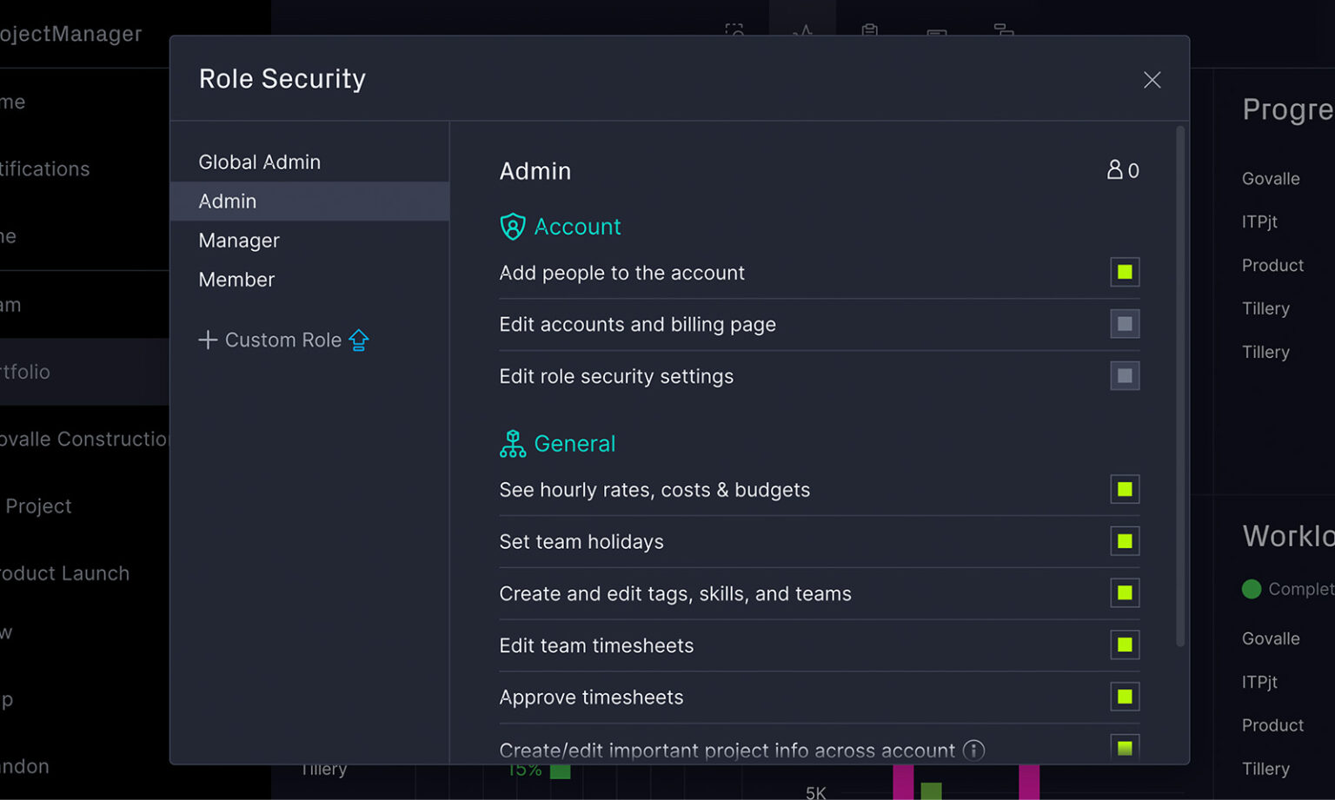
Task: Uncheck 'Edit team timesheets' checkbox
Action: [1125, 645]
